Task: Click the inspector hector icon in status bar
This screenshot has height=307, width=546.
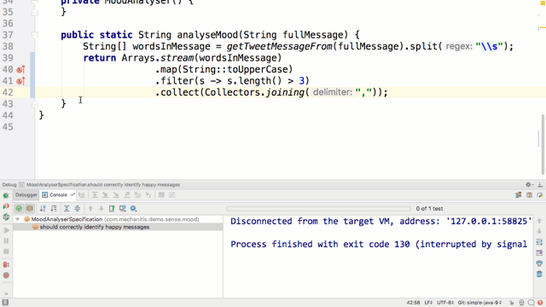Action: click(x=521, y=303)
